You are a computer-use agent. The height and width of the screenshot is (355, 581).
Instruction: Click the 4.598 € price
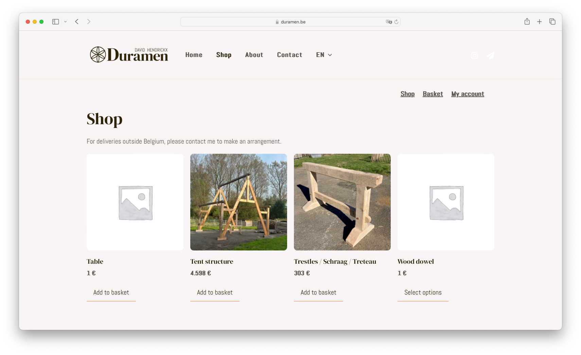pos(200,273)
